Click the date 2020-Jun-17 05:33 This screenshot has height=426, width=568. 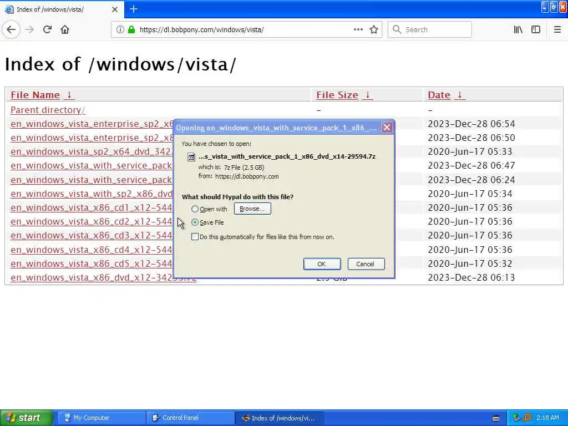[x=470, y=151]
